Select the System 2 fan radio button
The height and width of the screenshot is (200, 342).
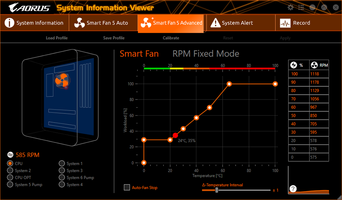(10, 170)
